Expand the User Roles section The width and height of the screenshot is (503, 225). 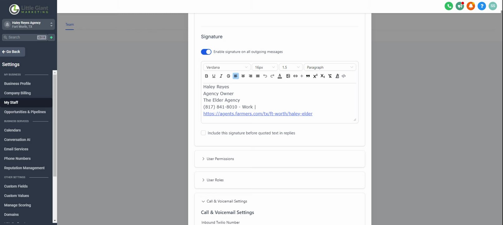coord(280,180)
